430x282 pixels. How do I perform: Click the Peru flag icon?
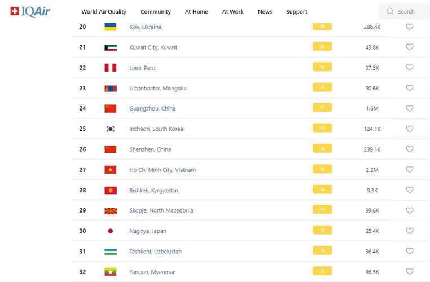coord(111,68)
